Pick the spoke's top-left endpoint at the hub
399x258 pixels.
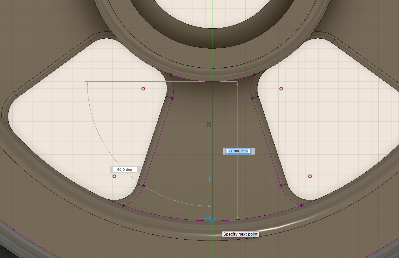[170, 74]
